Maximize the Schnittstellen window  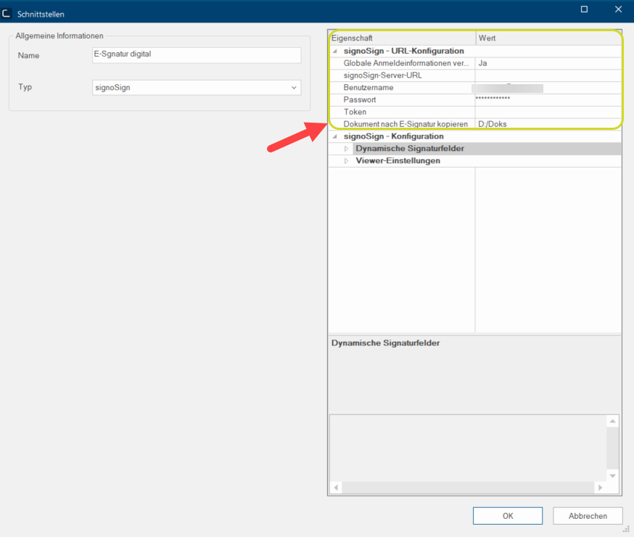click(584, 9)
